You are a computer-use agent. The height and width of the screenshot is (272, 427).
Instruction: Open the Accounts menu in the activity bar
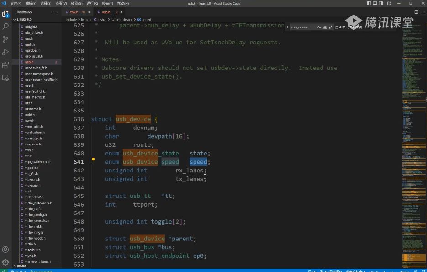click(5, 250)
